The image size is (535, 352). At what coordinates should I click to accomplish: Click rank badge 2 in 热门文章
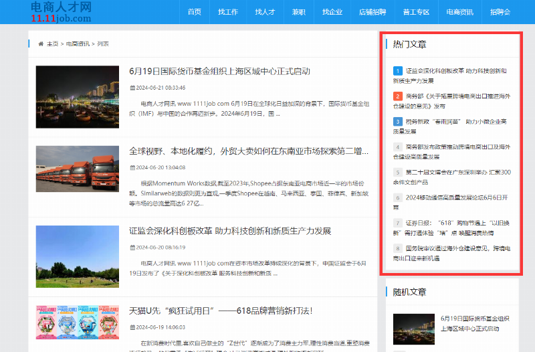pos(397,96)
